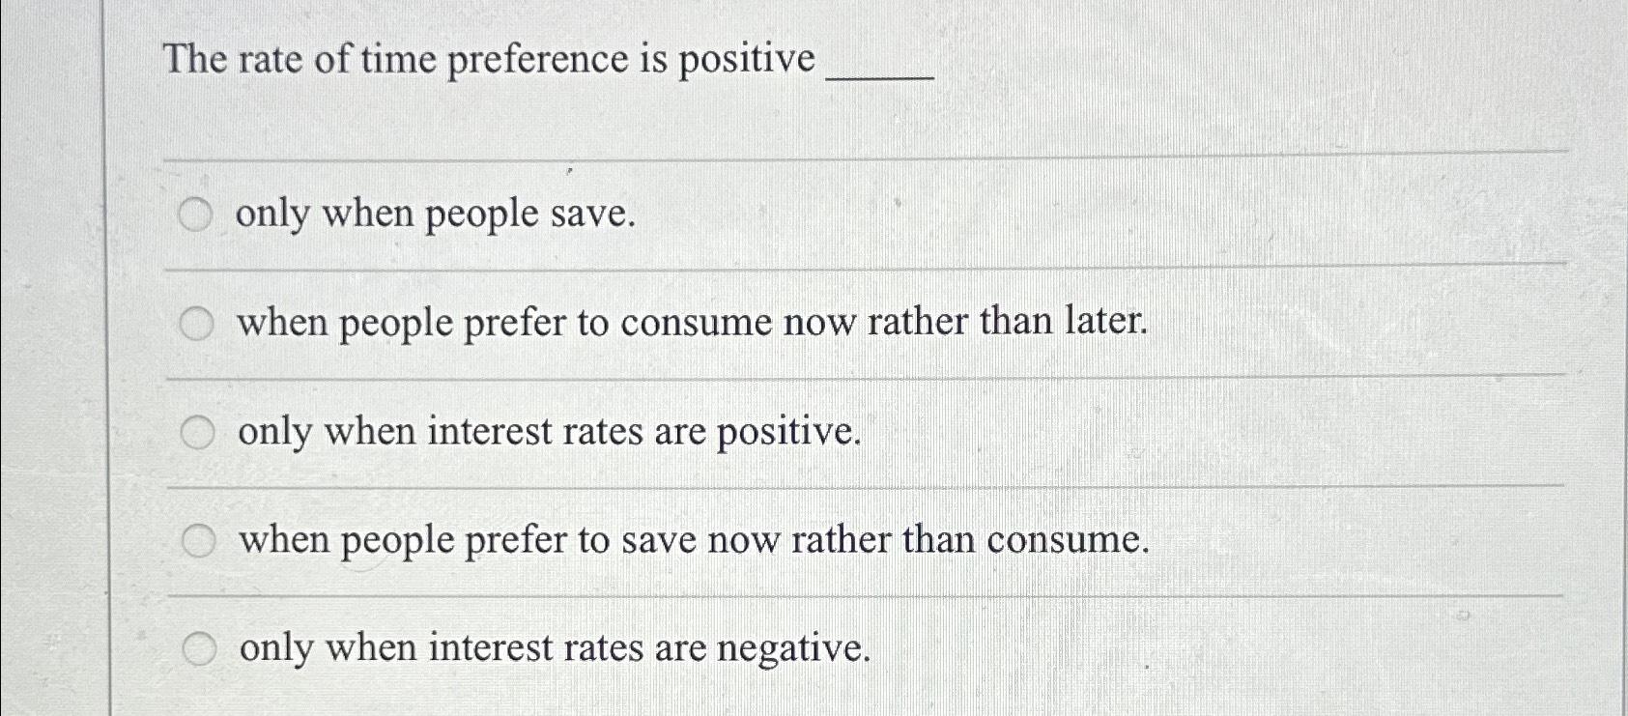Select 'only when interest rates are positive' option

pos(200,433)
